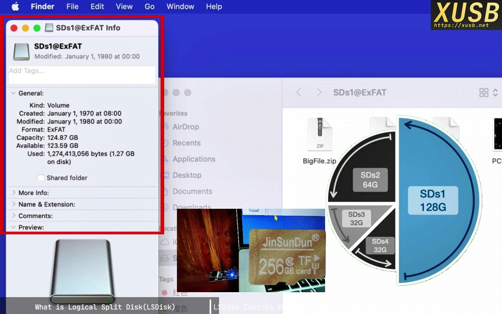The image size is (502, 314).
Task: Enable the Shared folder checkbox
Action: [x=41, y=178]
